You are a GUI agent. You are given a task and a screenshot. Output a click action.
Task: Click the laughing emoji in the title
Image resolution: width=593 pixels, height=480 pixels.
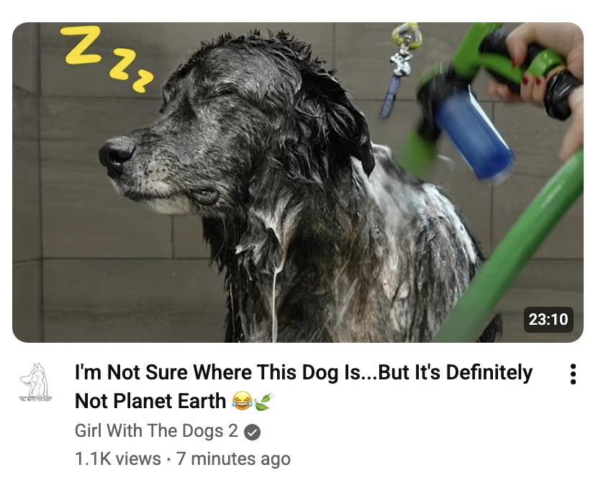pyautogui.click(x=242, y=401)
